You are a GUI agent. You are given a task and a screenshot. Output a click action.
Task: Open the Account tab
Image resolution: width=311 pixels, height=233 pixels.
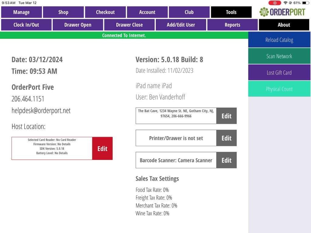click(x=147, y=12)
